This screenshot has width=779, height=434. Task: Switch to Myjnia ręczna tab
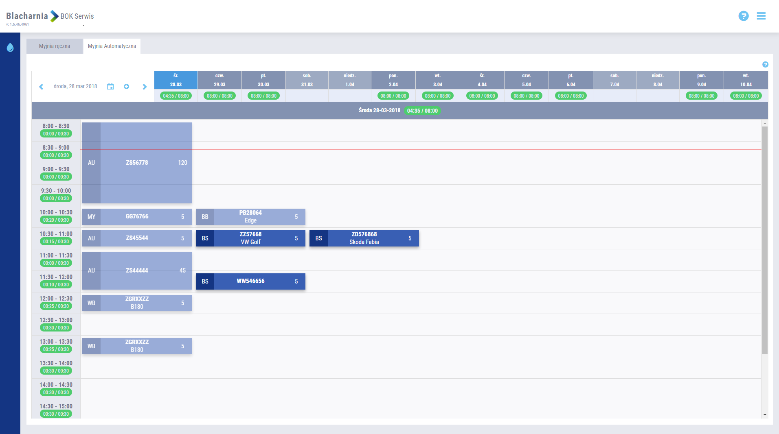click(55, 46)
